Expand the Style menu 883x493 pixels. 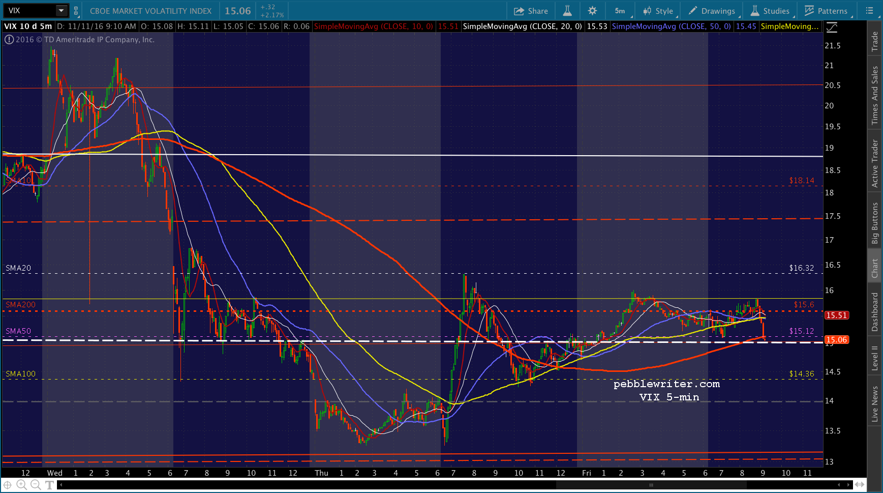(658, 11)
